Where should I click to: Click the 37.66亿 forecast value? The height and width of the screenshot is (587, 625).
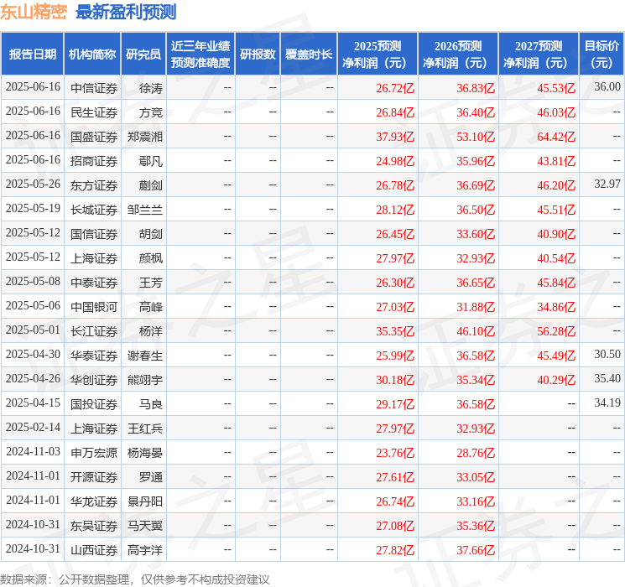click(x=476, y=550)
